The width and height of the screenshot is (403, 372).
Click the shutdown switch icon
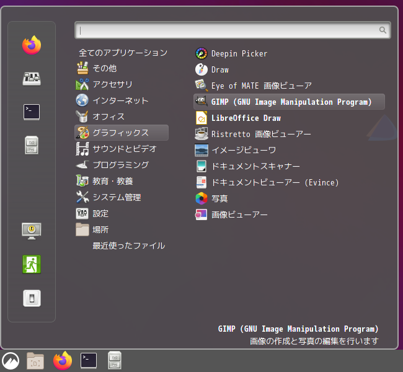[32, 298]
